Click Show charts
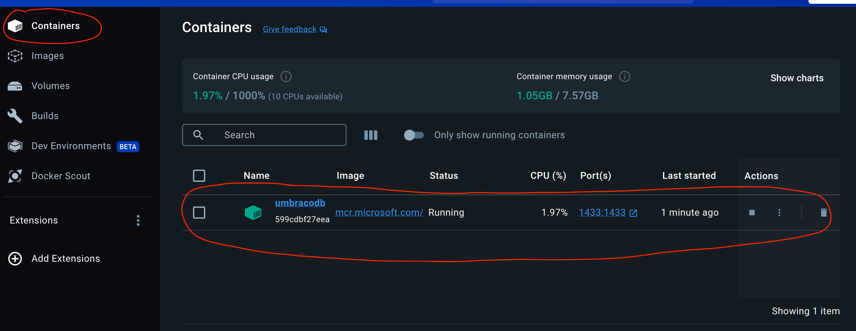Screen dimensions: 856x331 click(797, 78)
